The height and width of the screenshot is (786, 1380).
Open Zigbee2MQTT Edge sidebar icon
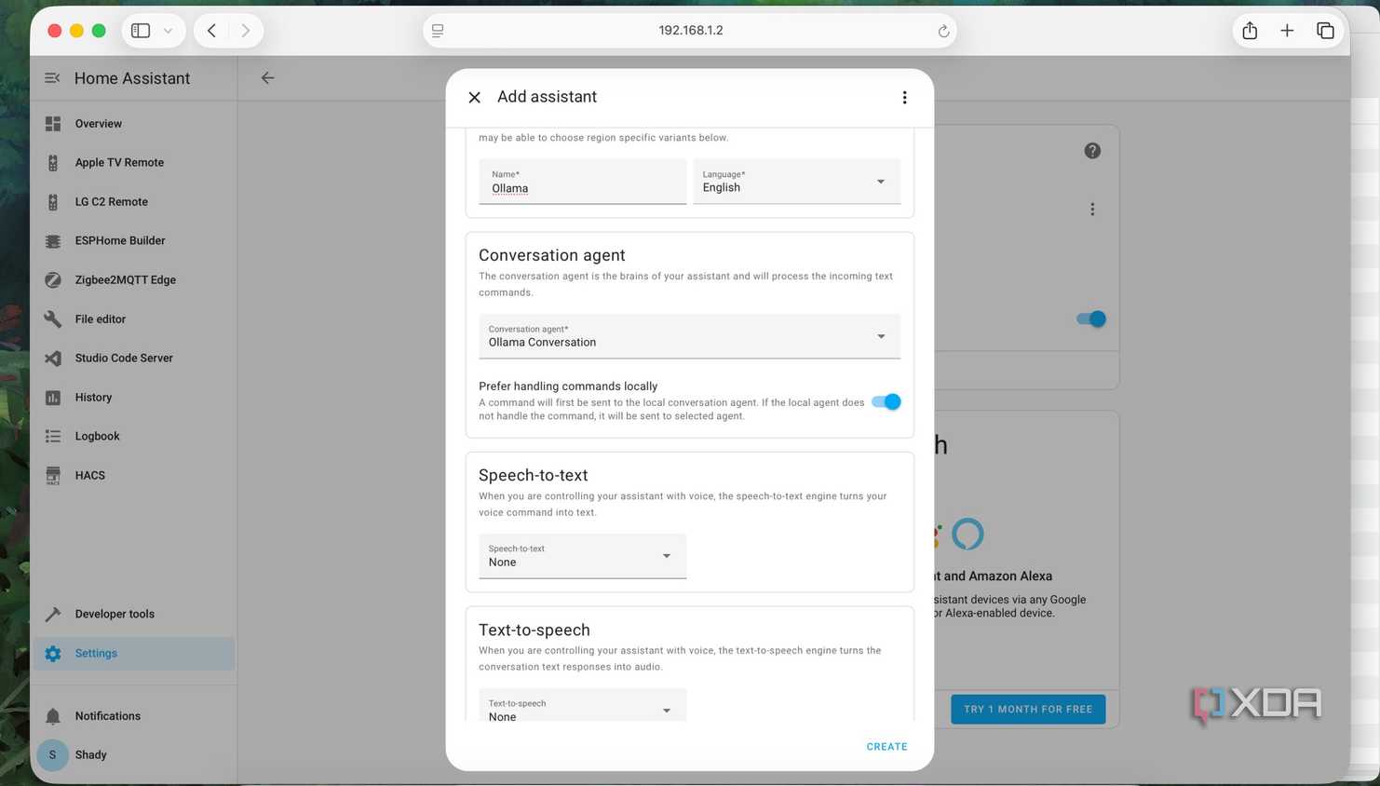click(53, 280)
